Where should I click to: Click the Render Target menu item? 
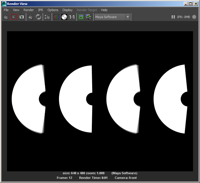(87, 10)
